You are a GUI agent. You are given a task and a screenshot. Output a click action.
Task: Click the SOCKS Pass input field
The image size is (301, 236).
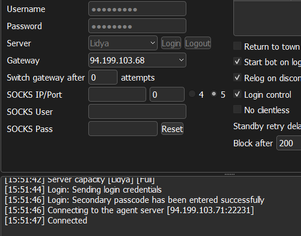tap(123, 129)
